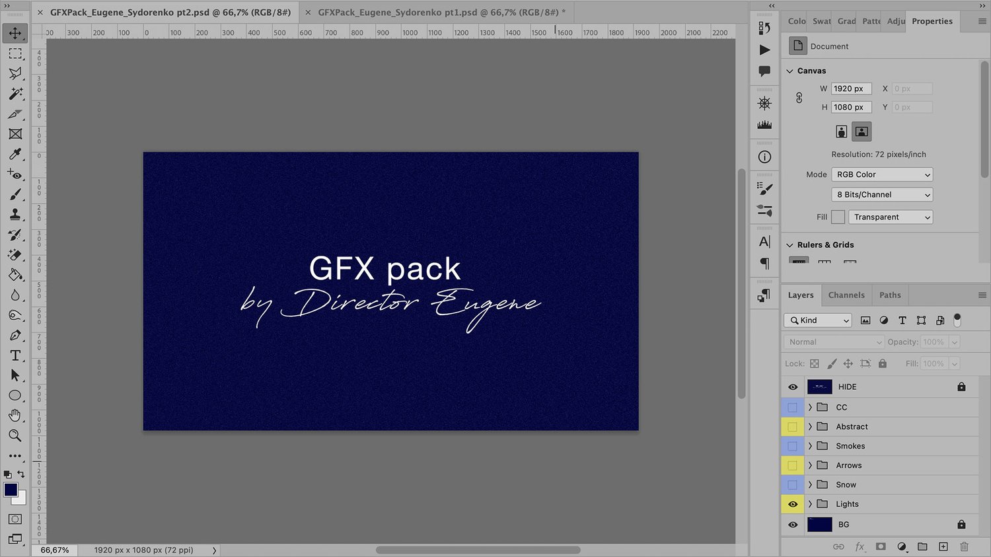991x557 pixels.
Task: Select the Horizontal Type tool
Action: (x=15, y=355)
